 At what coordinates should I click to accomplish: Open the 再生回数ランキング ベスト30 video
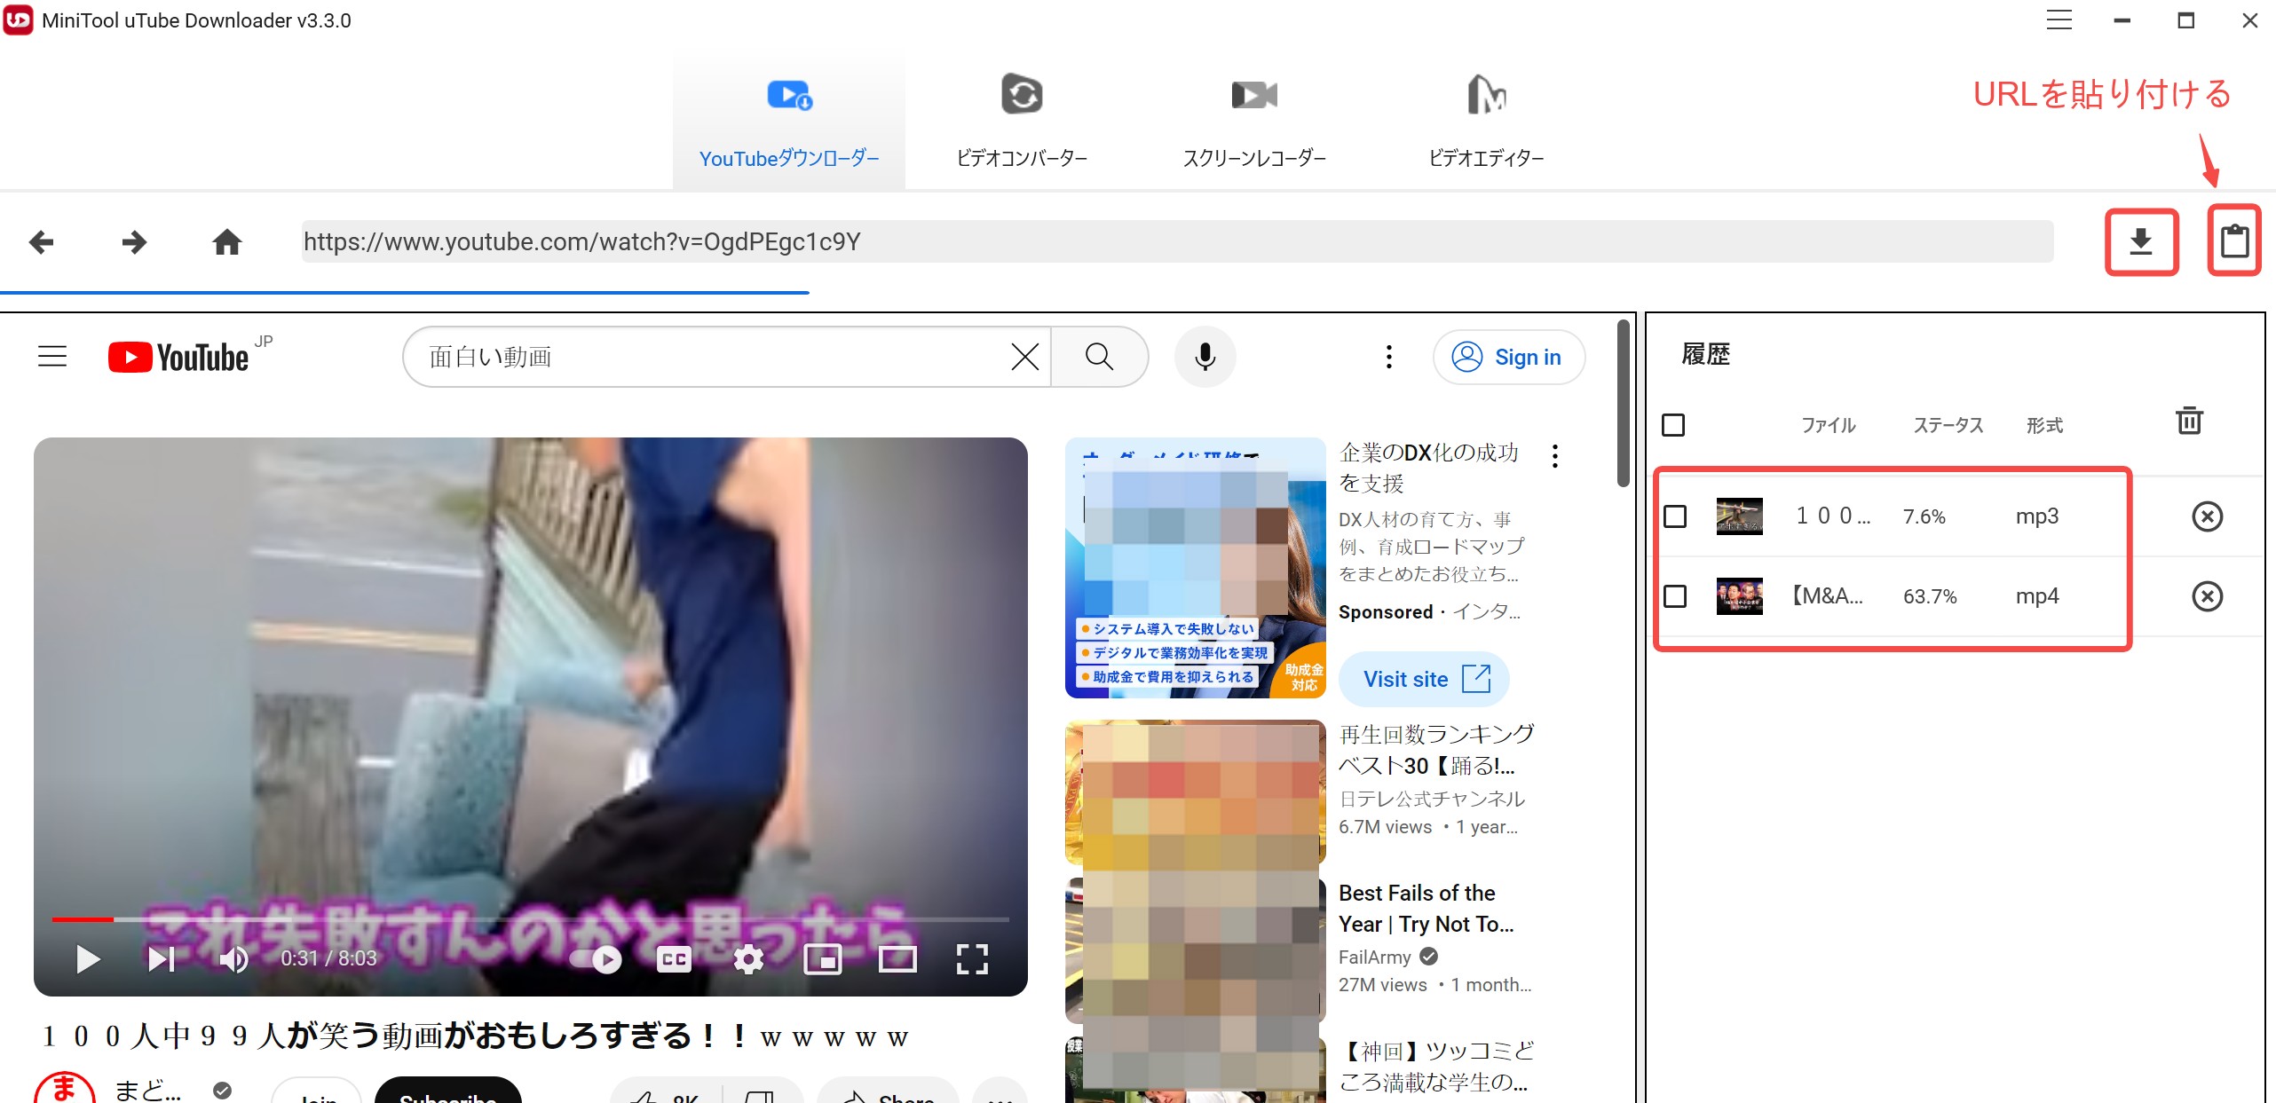tap(1436, 750)
